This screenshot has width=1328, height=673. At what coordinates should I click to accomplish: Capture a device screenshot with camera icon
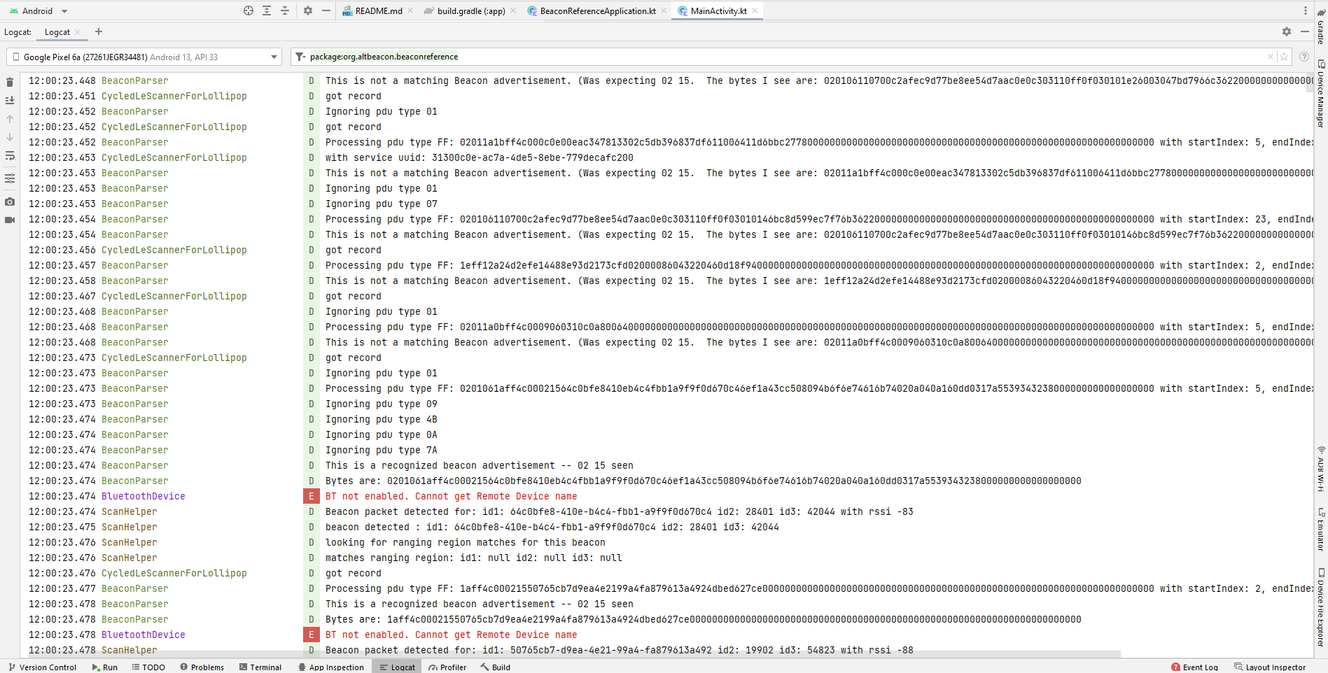point(10,202)
